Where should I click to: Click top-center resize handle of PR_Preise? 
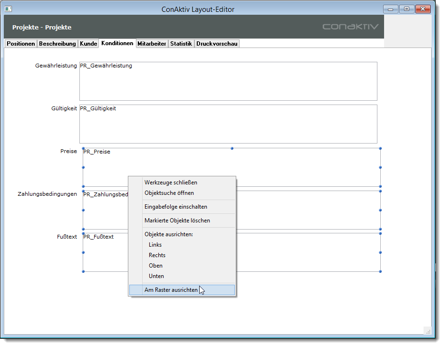[x=232, y=148]
